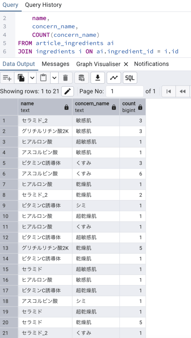Screen dimensions: 191x338
Task: Select row 13 header cell
Action: click(x=9, y=248)
